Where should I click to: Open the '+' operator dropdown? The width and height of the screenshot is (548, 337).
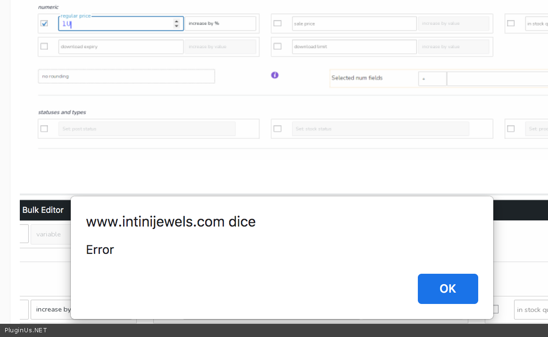click(432, 79)
